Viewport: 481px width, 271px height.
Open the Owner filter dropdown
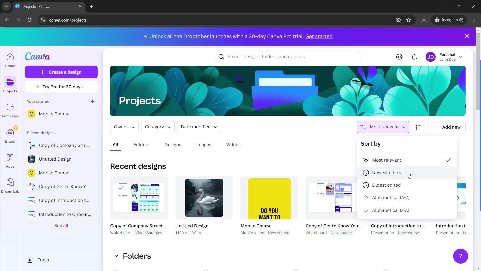coord(124,127)
